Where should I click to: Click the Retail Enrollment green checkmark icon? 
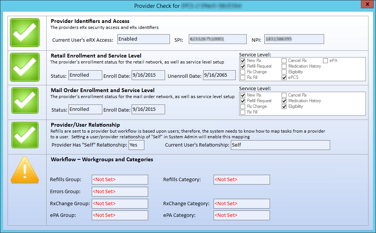coord(25,67)
